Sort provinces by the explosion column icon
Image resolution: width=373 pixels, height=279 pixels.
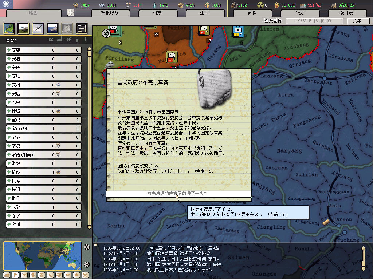coord(68,39)
